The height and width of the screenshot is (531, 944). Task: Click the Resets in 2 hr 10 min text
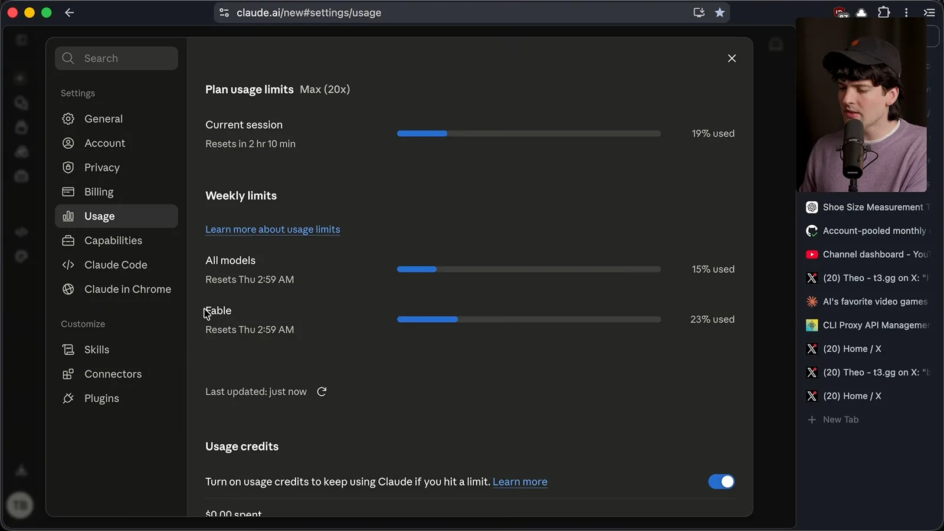point(250,143)
